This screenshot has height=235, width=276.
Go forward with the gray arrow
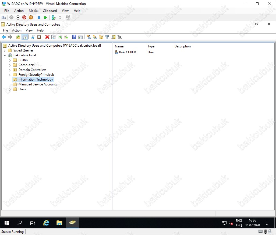pos(10,37)
